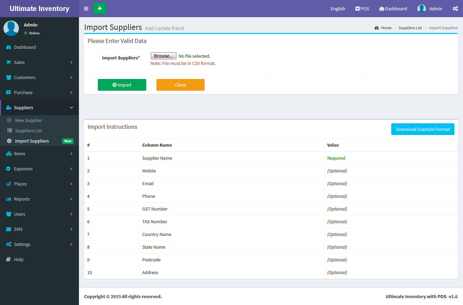Expand the Sales menu chevron
Image resolution: width=463 pixels, height=305 pixels.
[x=71, y=63]
